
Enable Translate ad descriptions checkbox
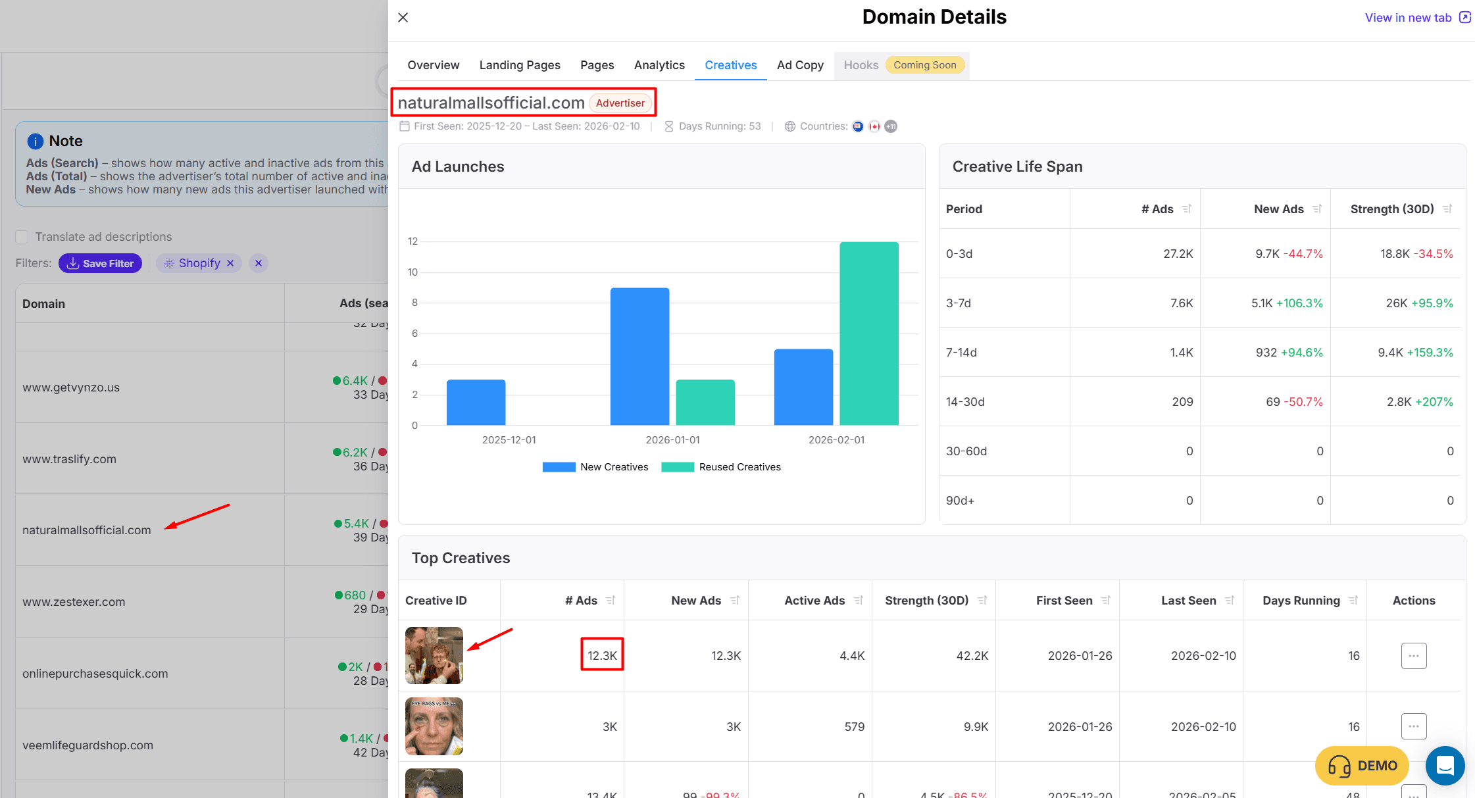(x=22, y=237)
